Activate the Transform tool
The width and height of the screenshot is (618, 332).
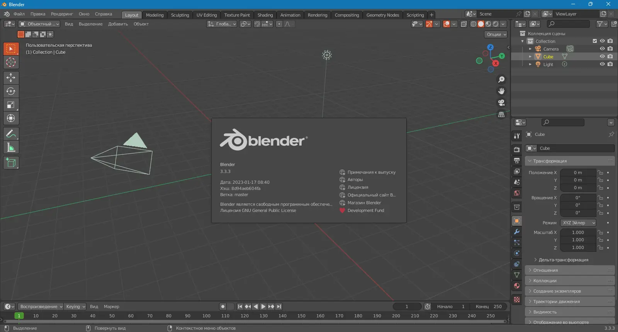[x=11, y=118]
